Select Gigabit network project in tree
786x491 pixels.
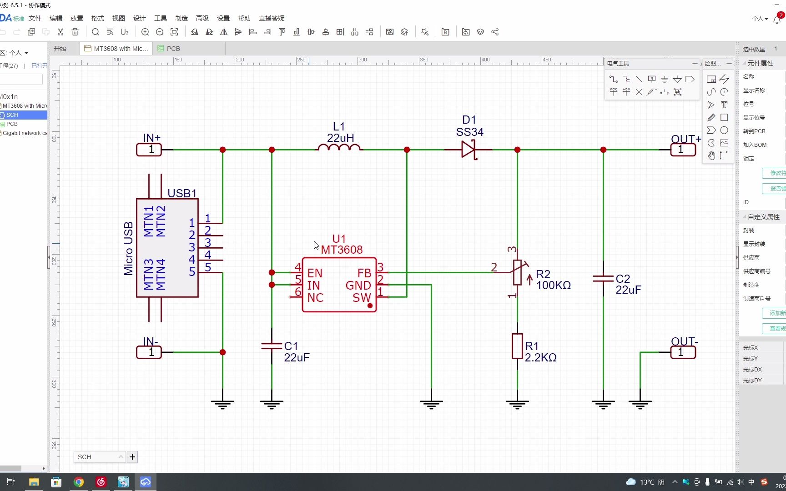click(x=24, y=133)
